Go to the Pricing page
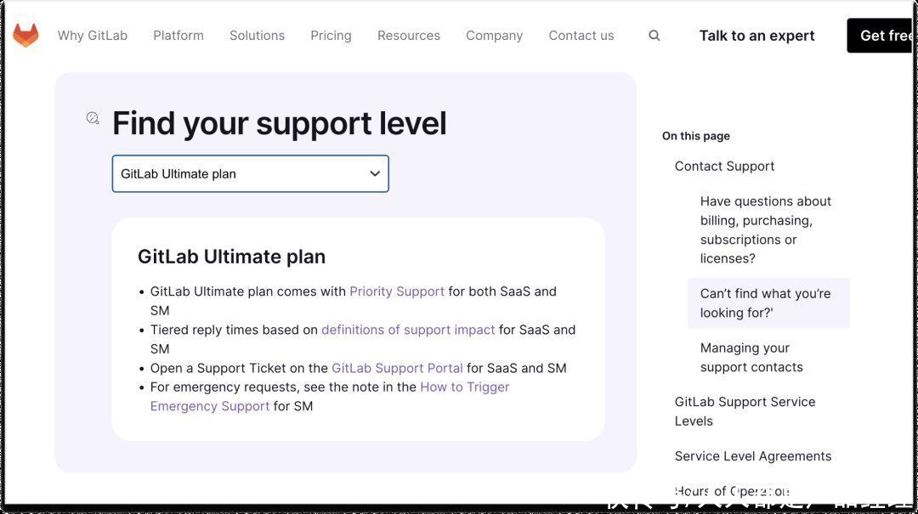The width and height of the screenshot is (918, 514). click(x=331, y=36)
